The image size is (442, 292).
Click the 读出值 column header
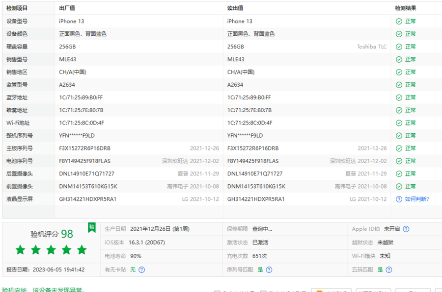coord(235,8)
